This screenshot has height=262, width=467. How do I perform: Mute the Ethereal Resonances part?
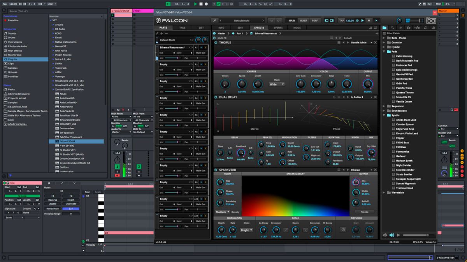pyautogui.click(x=201, y=47)
